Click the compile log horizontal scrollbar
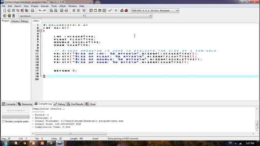The width and height of the screenshot is (260, 146). (x=70, y=133)
